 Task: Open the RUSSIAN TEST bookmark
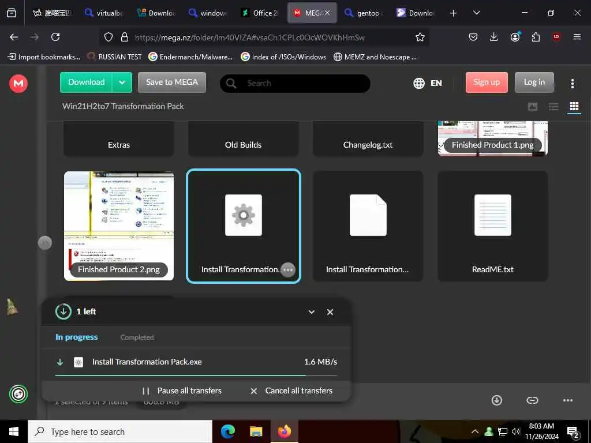(x=115, y=57)
